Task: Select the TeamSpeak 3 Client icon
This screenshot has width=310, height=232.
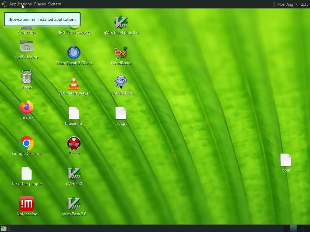Action: click(74, 53)
